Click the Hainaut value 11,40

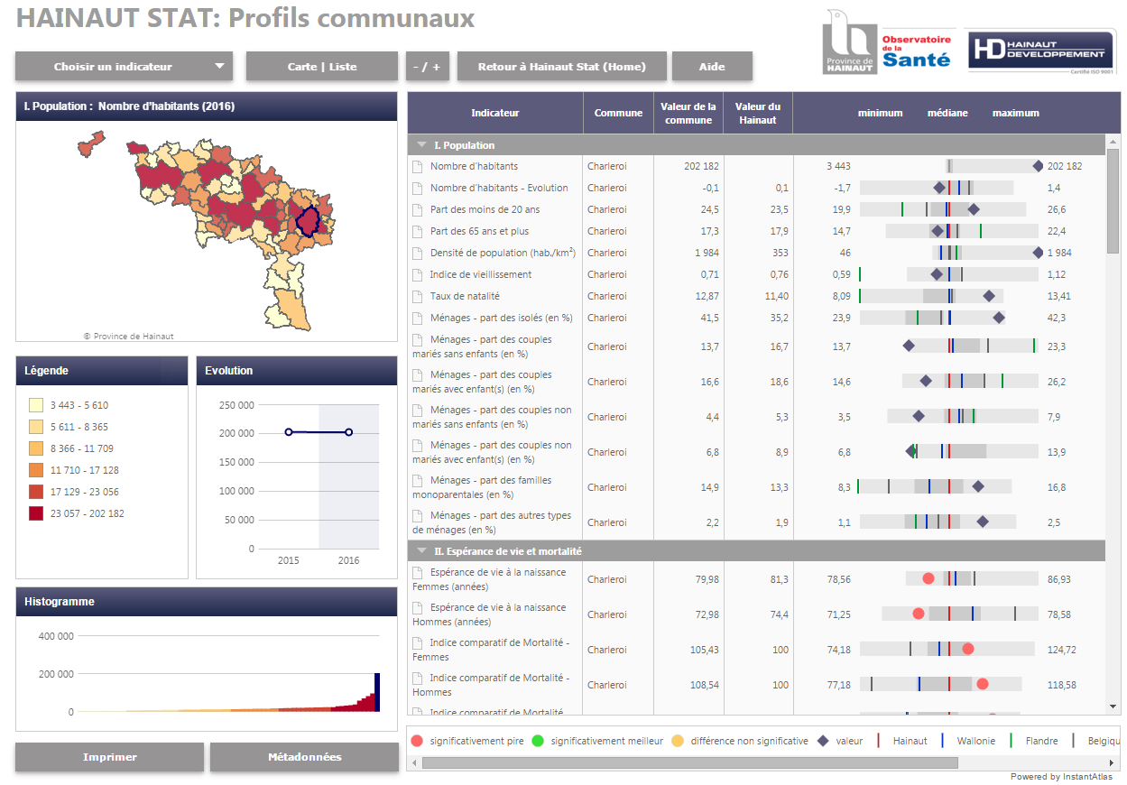[x=776, y=296]
